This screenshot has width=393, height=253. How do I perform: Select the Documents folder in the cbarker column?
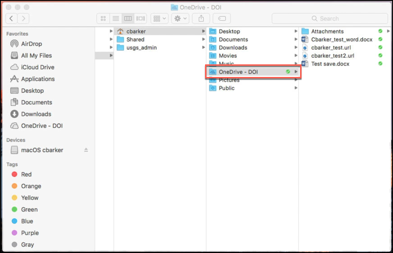click(252, 40)
